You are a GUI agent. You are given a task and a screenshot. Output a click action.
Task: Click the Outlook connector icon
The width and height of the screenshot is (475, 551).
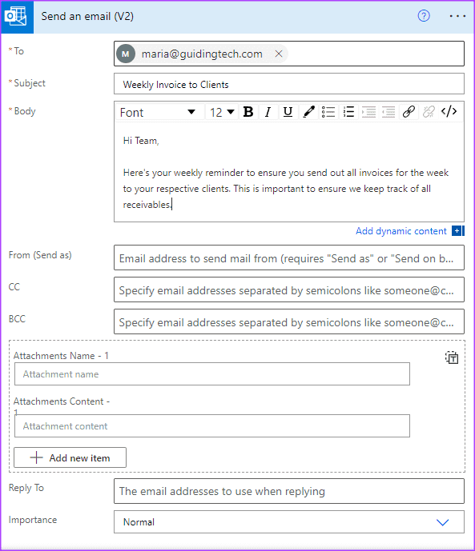coord(17,17)
